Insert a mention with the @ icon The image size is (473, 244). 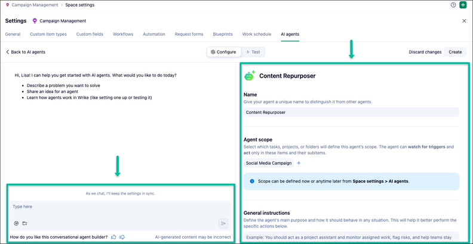[16, 223]
